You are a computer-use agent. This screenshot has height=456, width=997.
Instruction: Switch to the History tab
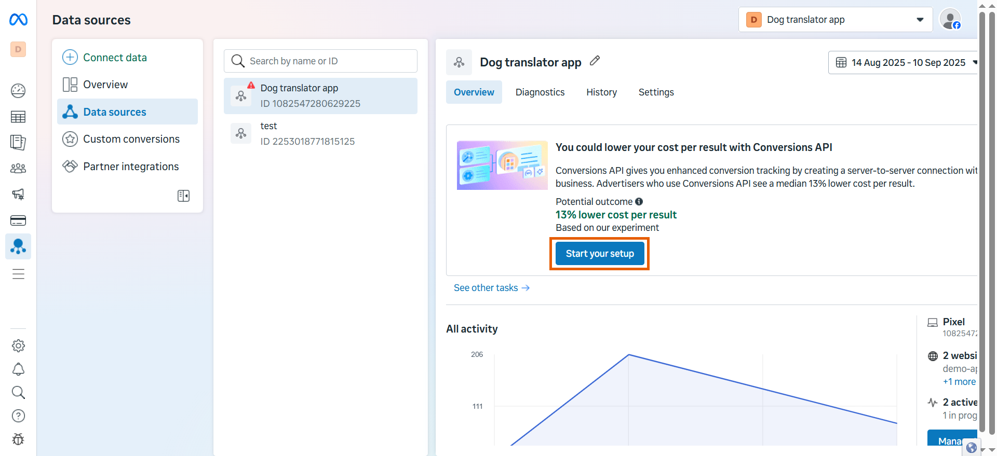click(602, 92)
